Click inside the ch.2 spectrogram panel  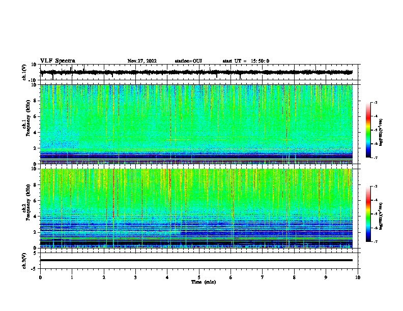point(196,208)
